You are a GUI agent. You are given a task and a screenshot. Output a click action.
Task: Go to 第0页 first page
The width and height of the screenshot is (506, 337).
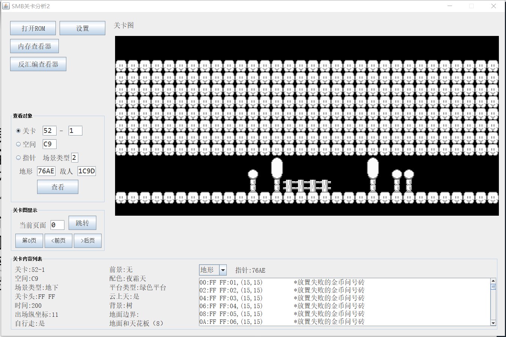[x=29, y=241]
